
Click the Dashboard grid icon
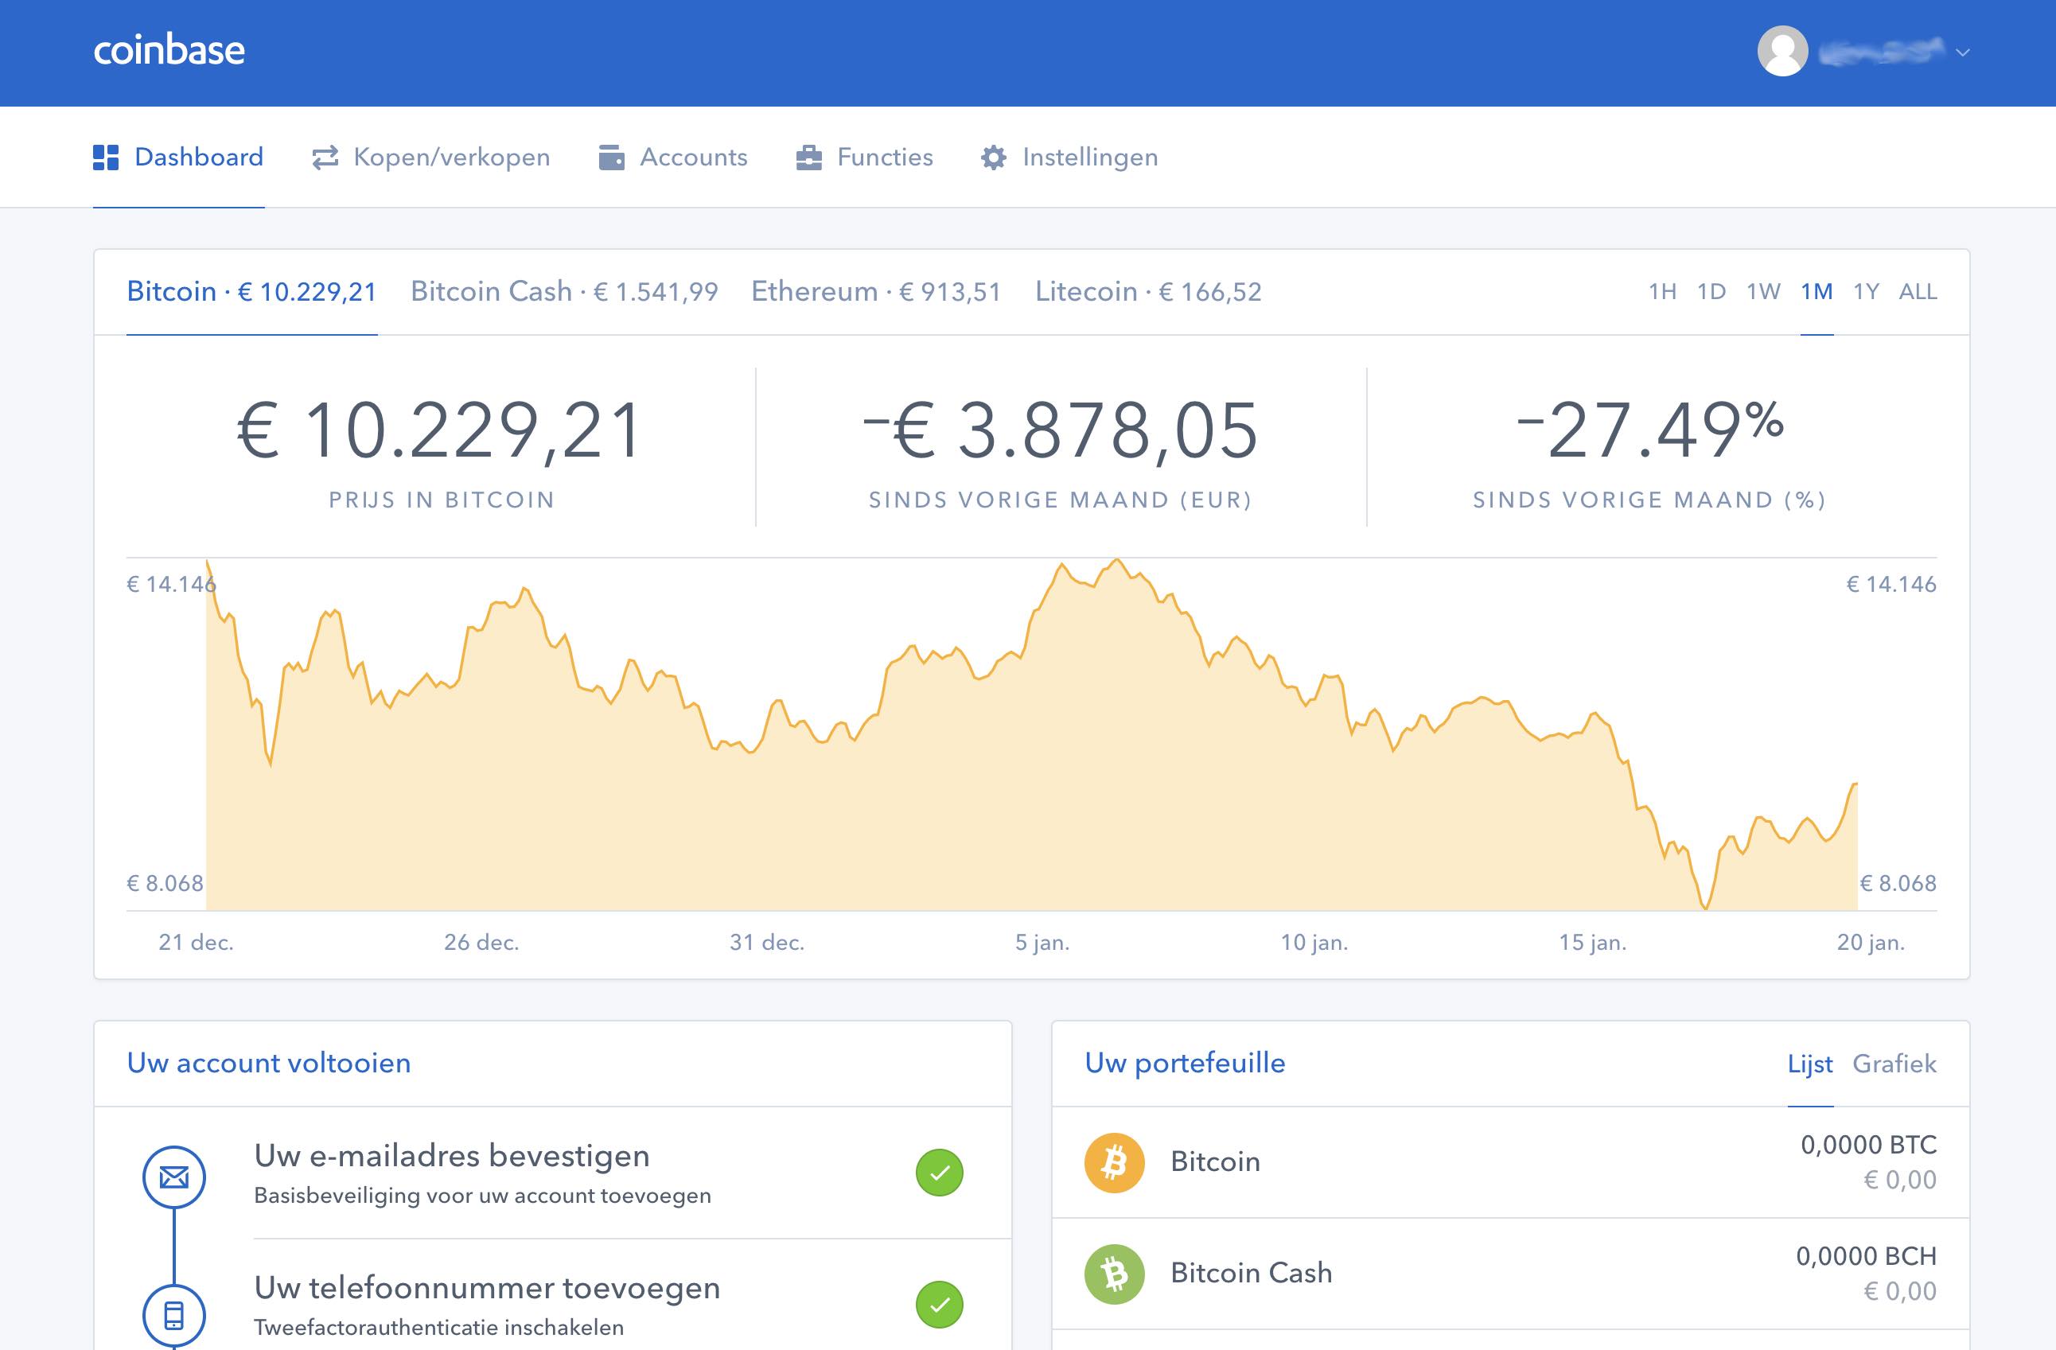pos(105,158)
